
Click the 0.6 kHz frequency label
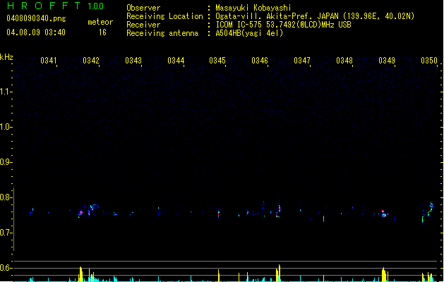6,268
